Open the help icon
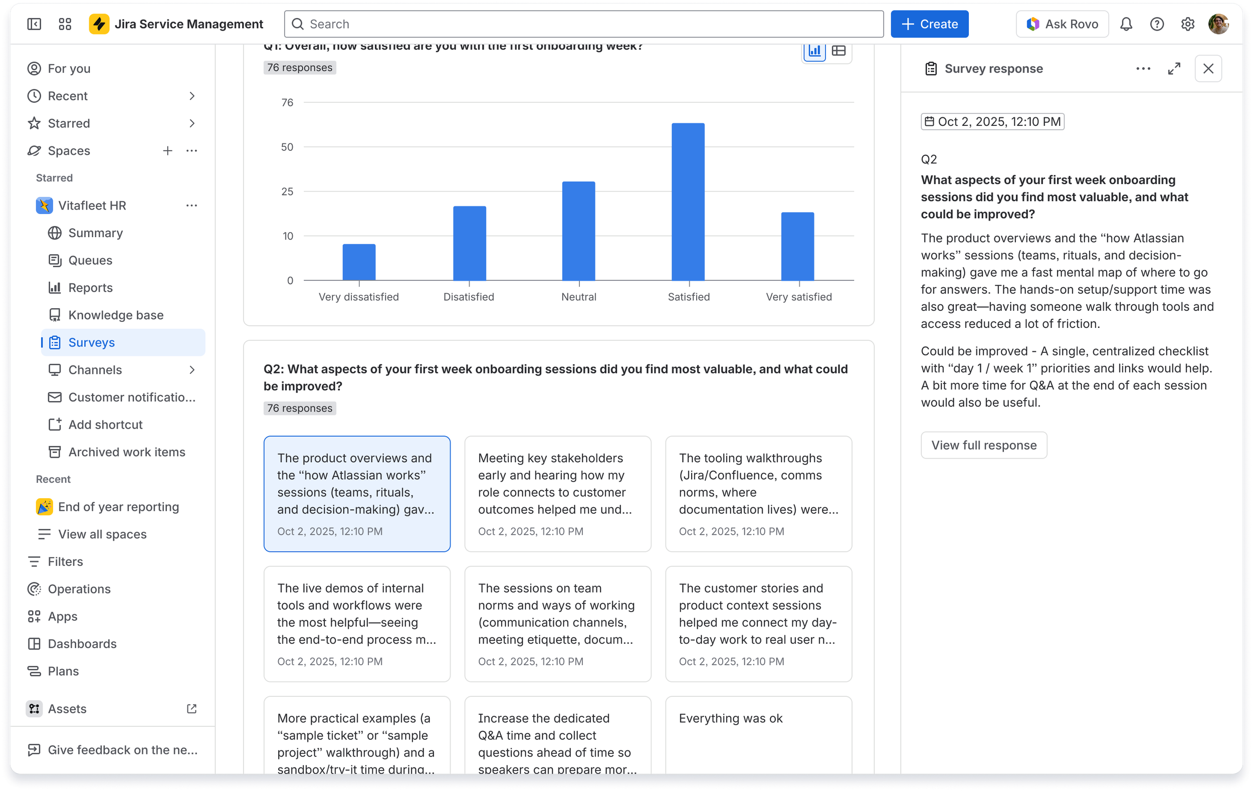This screenshot has width=1253, height=791. tap(1157, 24)
